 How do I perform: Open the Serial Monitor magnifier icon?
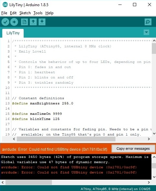148,22
